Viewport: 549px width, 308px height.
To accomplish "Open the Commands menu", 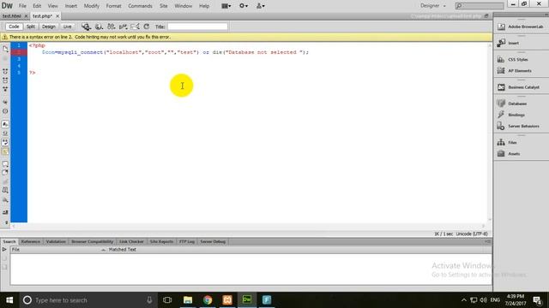I will tap(140, 6).
